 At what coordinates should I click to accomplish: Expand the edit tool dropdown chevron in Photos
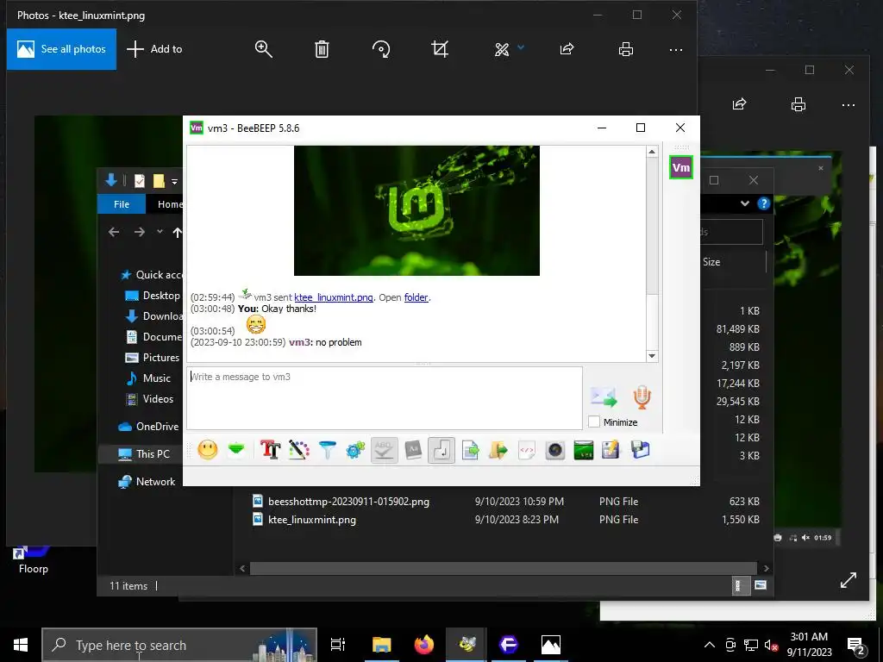pyautogui.click(x=520, y=48)
